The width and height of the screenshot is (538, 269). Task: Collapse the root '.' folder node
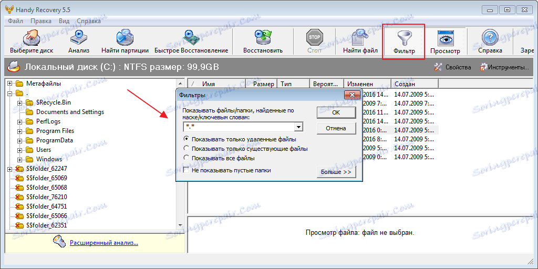pyautogui.click(x=9, y=93)
